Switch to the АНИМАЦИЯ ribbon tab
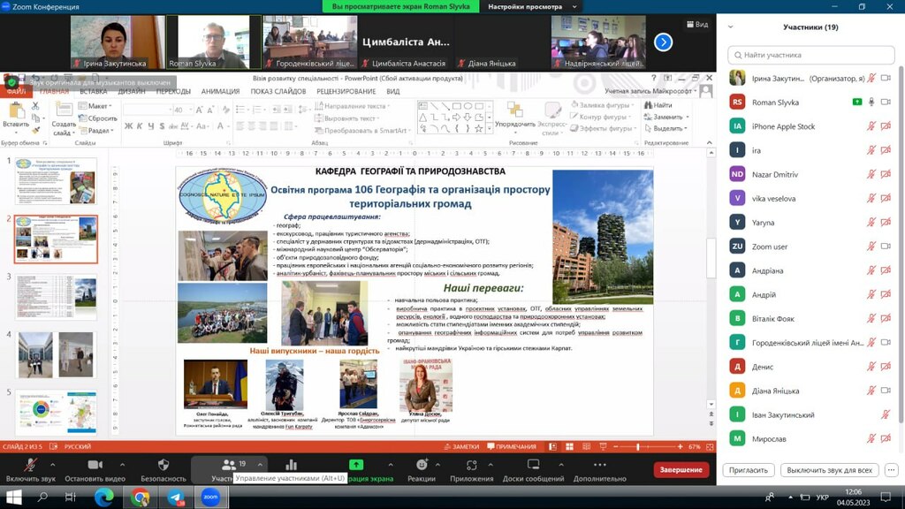Screen dimensions: 905x509 point(220,91)
